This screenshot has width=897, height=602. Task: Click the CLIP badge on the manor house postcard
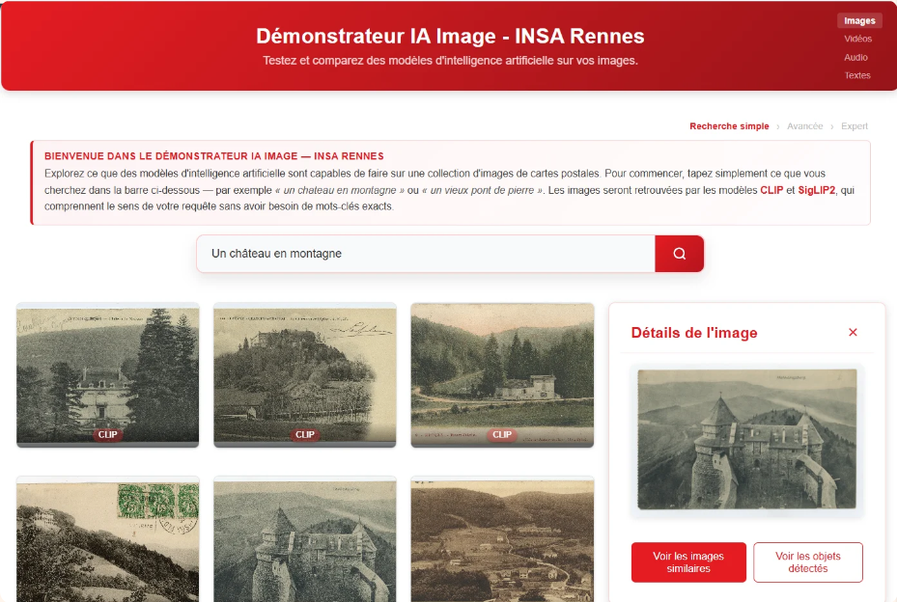coord(107,434)
